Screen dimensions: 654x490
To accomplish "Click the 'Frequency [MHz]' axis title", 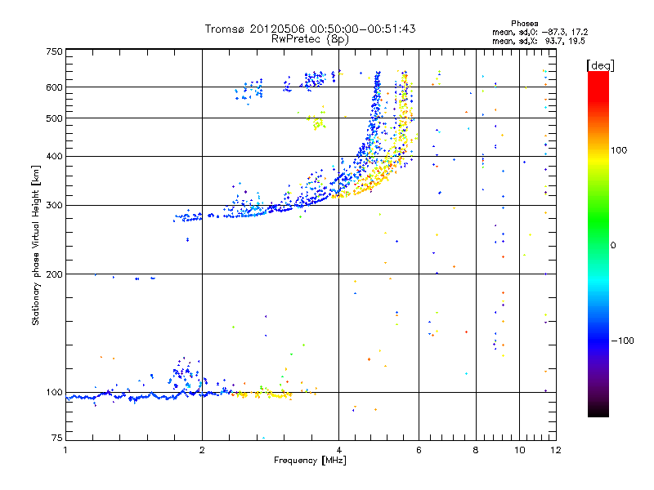I will (310, 461).
